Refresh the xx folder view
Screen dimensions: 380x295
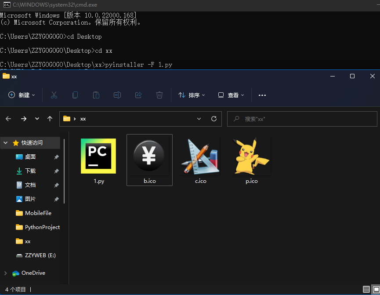coord(214,119)
